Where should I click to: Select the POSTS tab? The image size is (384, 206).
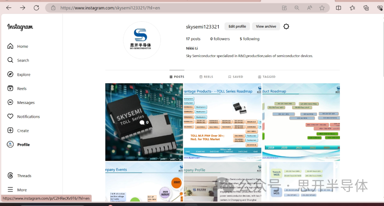tap(177, 76)
